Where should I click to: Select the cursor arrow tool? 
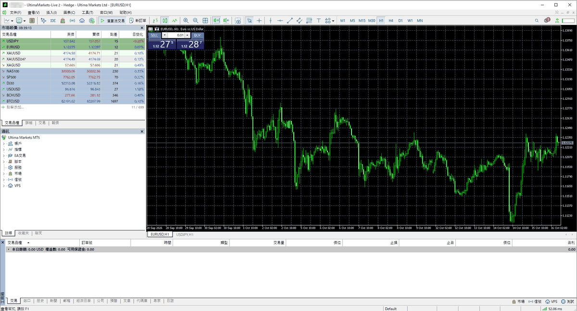tap(249, 21)
